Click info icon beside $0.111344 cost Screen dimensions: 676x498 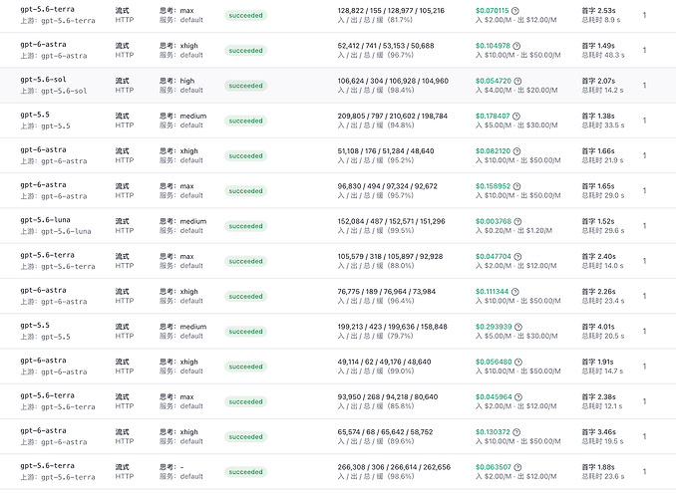pos(515,292)
